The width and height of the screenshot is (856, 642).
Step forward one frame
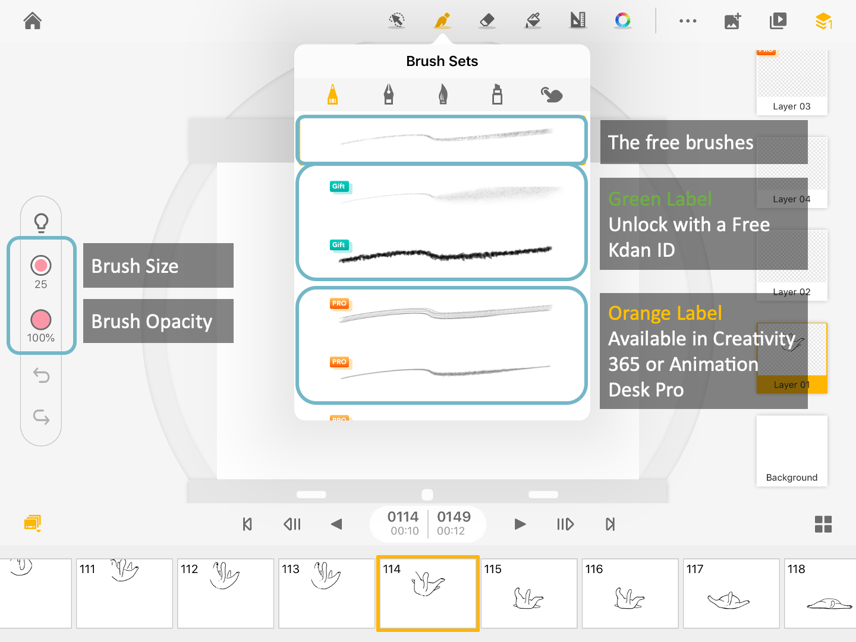pyautogui.click(x=565, y=524)
